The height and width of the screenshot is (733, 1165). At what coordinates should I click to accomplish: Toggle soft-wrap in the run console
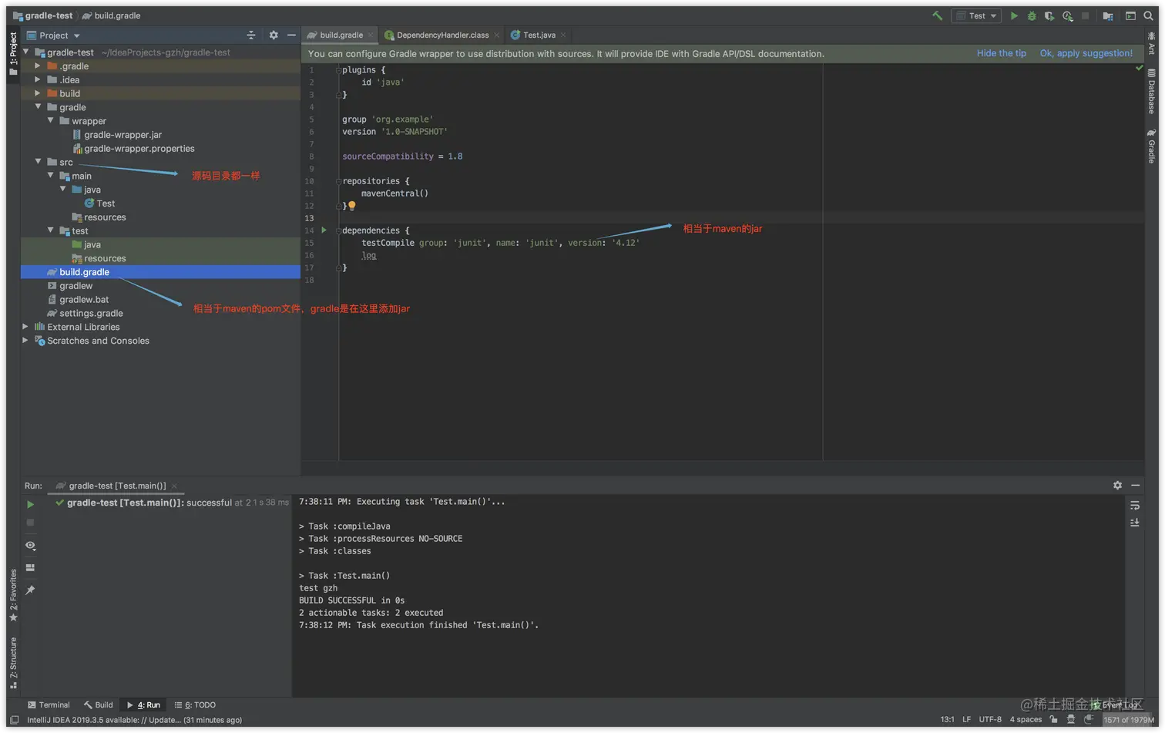click(x=1135, y=506)
